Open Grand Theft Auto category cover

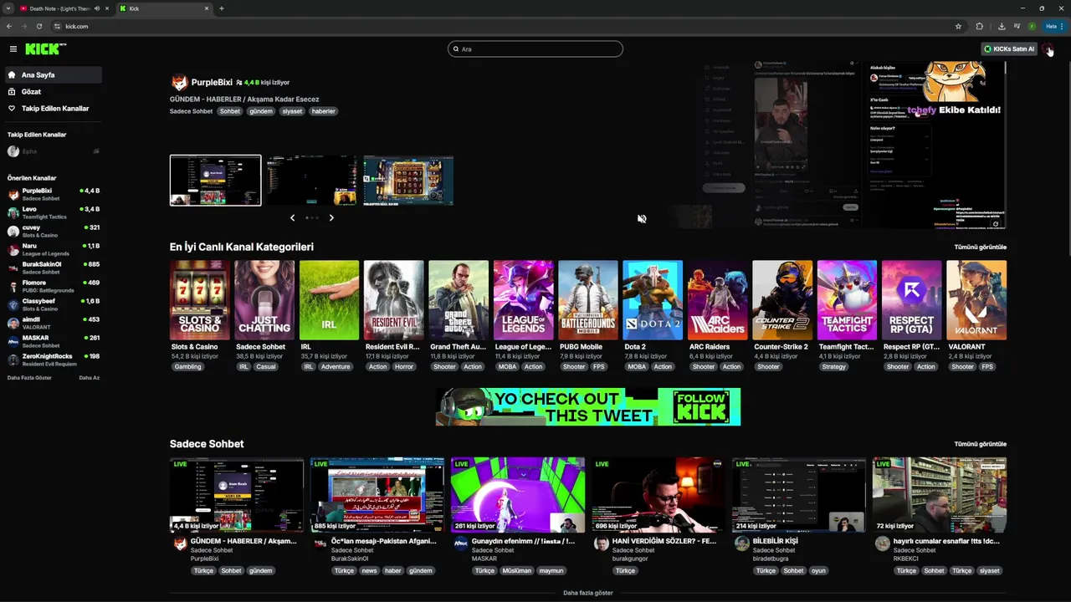coord(459,300)
